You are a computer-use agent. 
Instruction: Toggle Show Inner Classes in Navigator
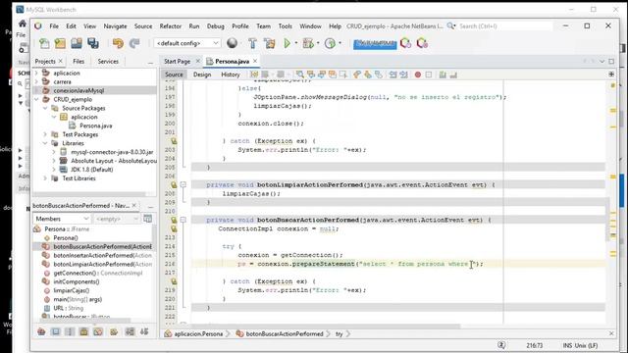coord(98,331)
